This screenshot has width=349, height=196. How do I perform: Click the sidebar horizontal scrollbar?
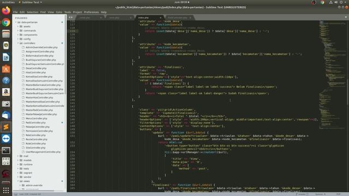point(34,191)
